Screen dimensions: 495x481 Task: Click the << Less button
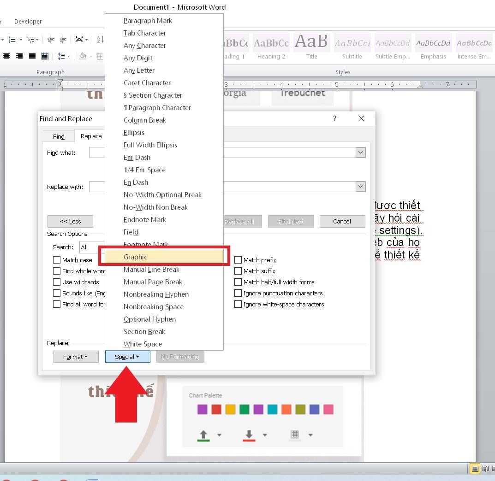[x=70, y=221]
